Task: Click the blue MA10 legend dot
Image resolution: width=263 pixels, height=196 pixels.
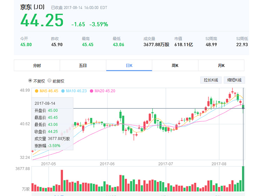Action: point(63,91)
